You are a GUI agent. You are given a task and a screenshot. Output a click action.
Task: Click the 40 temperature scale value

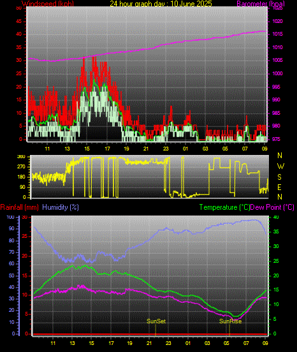click(276, 217)
